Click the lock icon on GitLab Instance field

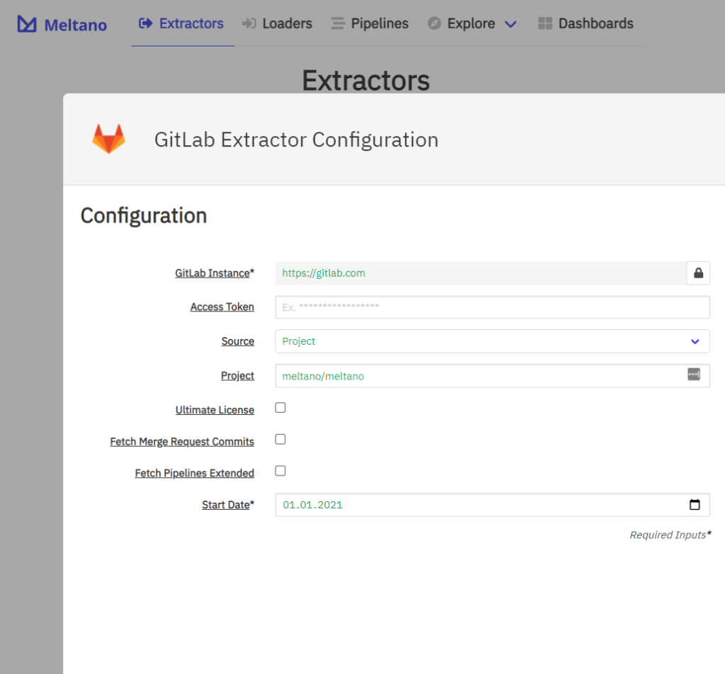(x=698, y=273)
